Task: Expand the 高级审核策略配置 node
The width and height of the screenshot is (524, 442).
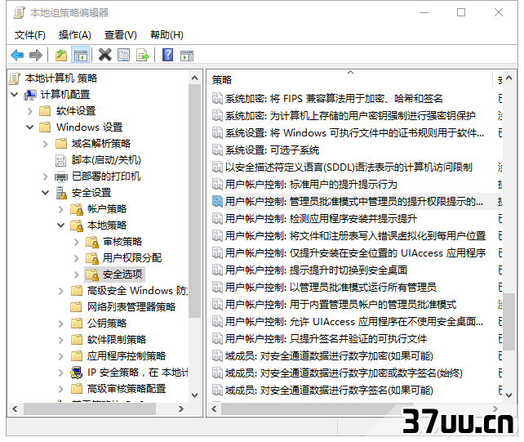Action: [61, 389]
